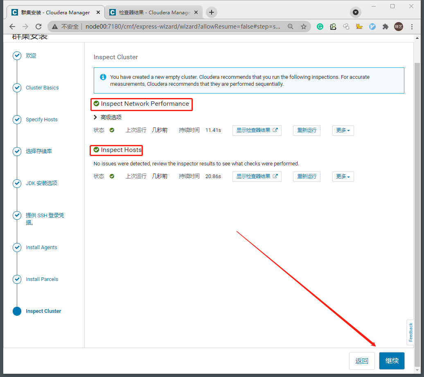Screen dimensions: 424x377
Task: Show inspector results for Network Performance
Action: pyautogui.click(x=257, y=130)
